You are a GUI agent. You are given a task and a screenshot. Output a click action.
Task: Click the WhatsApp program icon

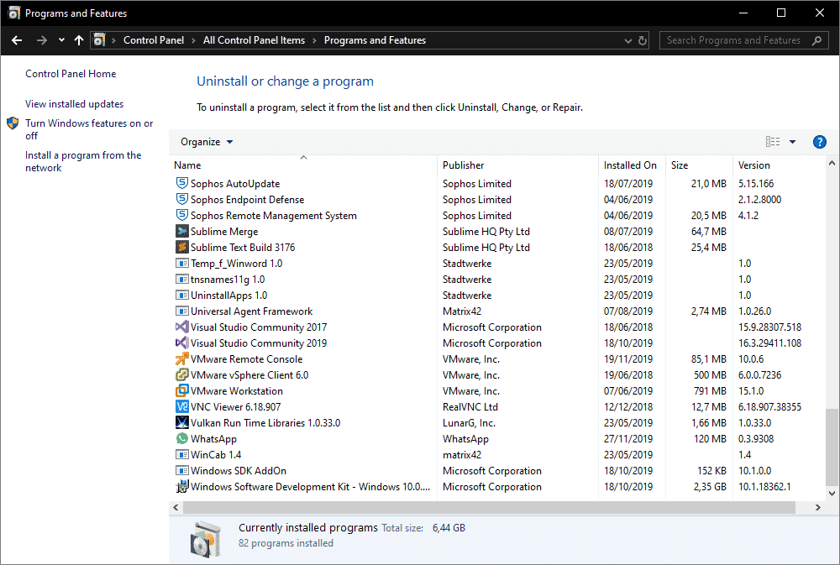[182, 438]
